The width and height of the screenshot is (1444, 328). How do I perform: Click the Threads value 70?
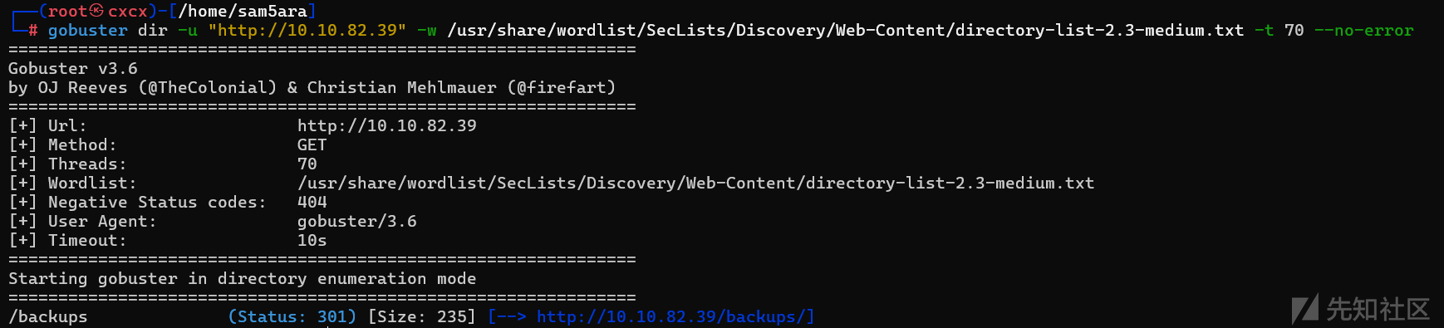tap(307, 164)
